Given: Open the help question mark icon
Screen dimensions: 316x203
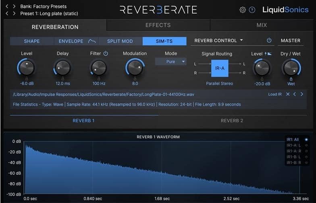Looking at the screenshot, I should click(x=252, y=10).
